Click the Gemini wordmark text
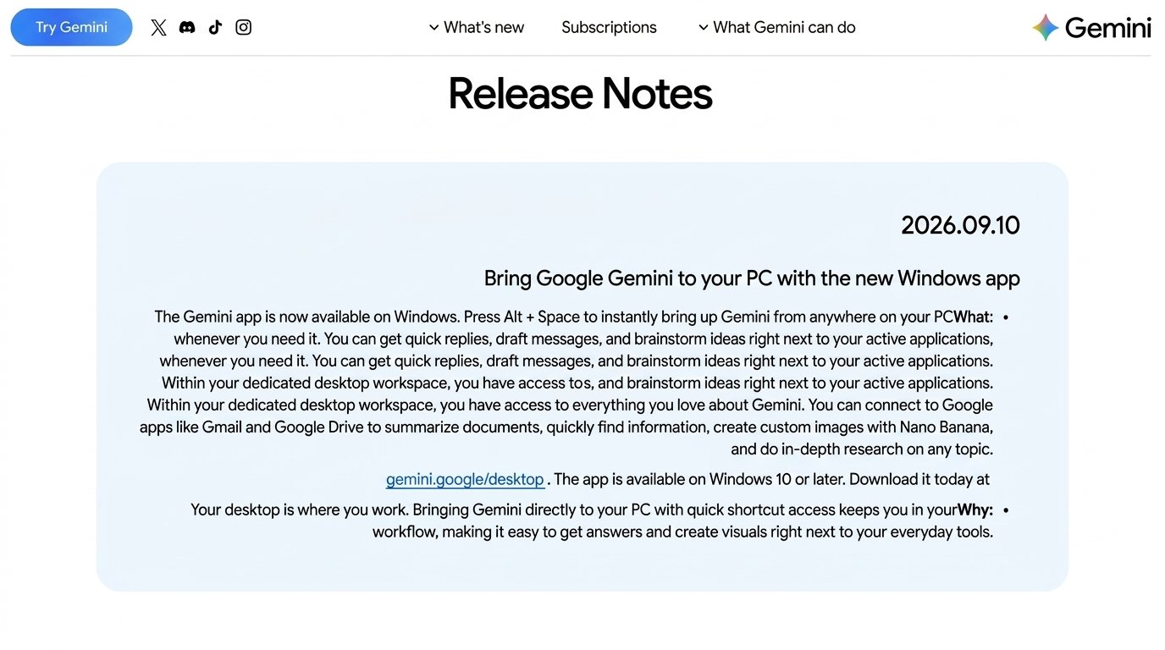Screen dimensions: 1165x650 (1107, 28)
